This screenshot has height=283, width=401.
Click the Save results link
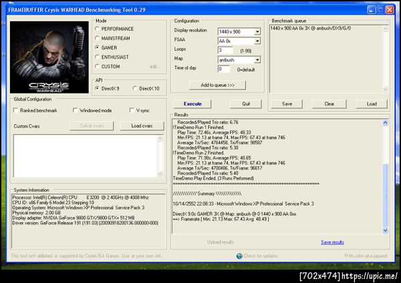point(332,242)
